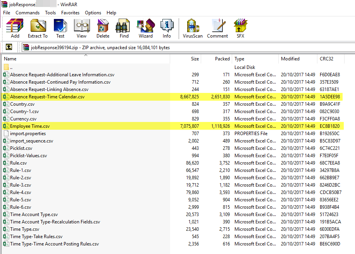This screenshot has width=355, height=254.
Task: Select the Time Account Type.csv file
Action: pyautogui.click(x=34, y=215)
